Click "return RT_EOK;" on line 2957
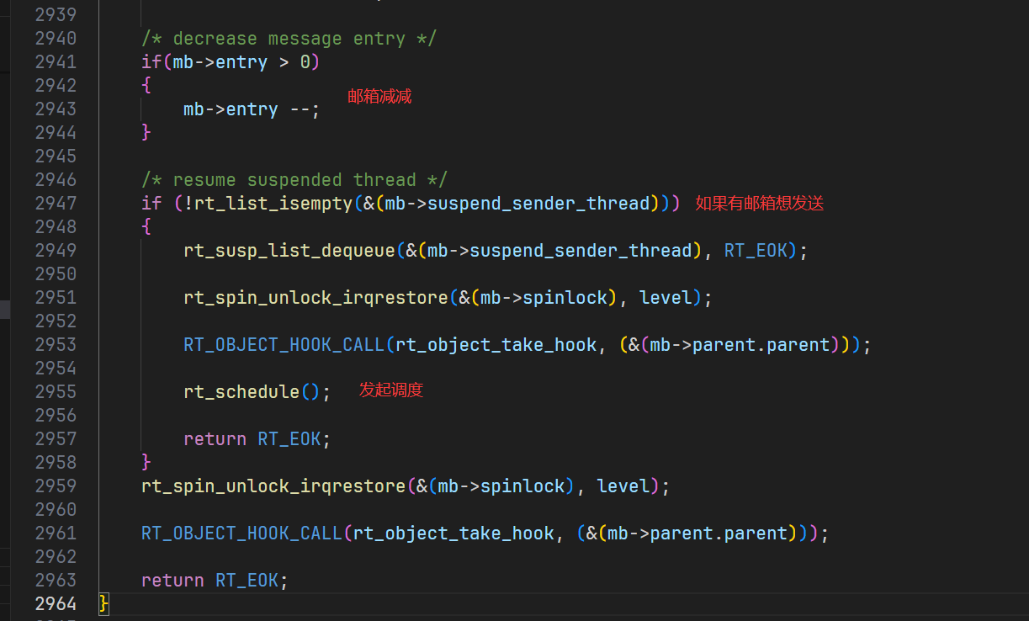Viewport: 1029px width, 621px height. [x=257, y=439]
